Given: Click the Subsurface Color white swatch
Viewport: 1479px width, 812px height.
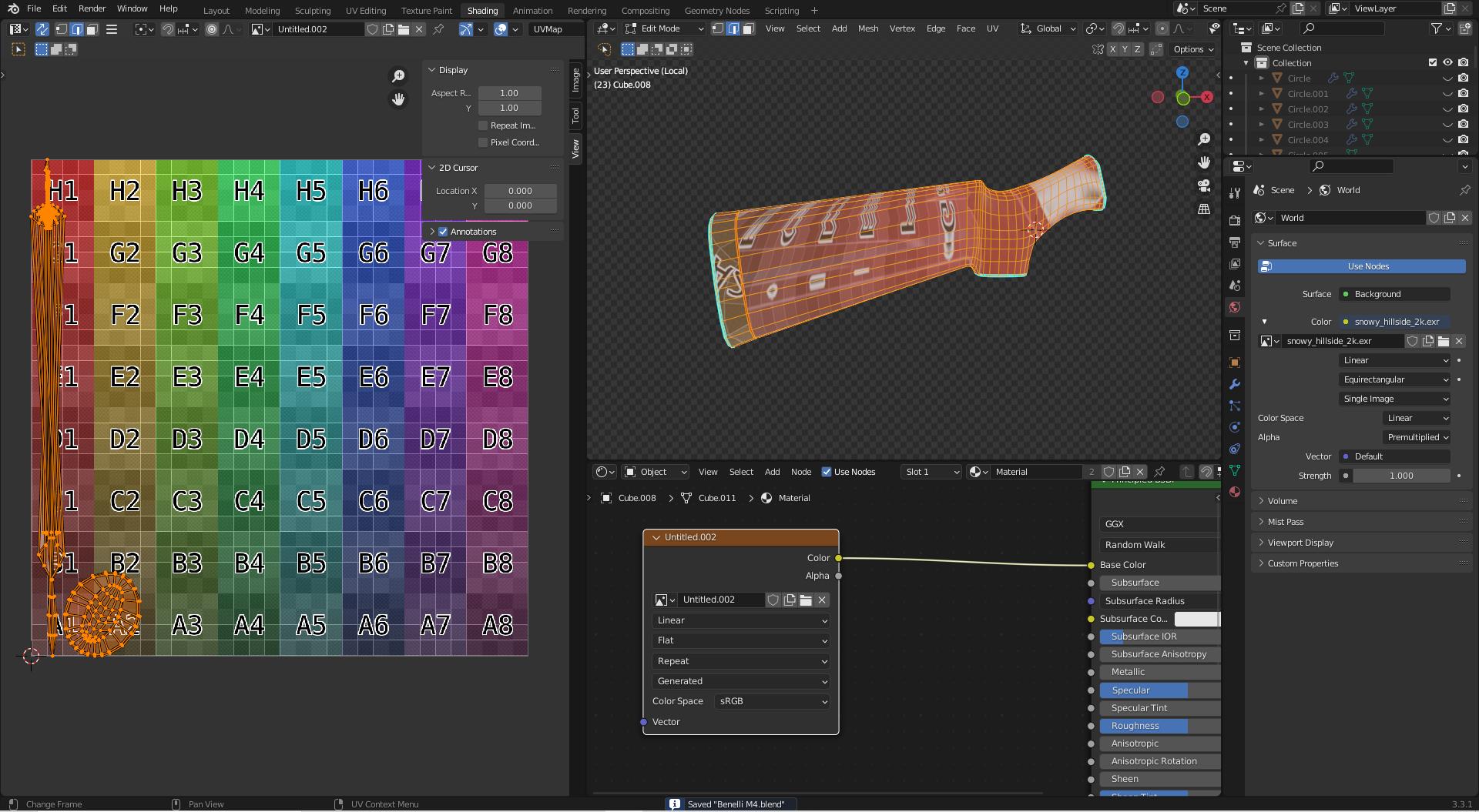Looking at the screenshot, I should click(x=1196, y=619).
